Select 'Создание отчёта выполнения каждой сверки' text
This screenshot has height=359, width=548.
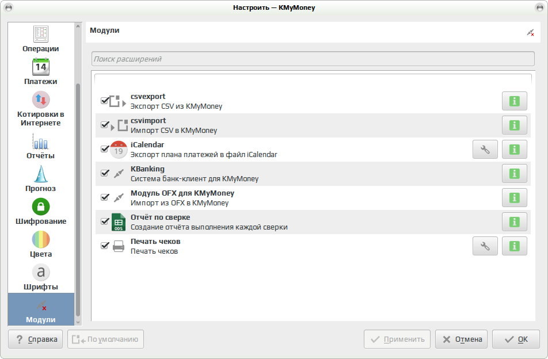(209, 227)
